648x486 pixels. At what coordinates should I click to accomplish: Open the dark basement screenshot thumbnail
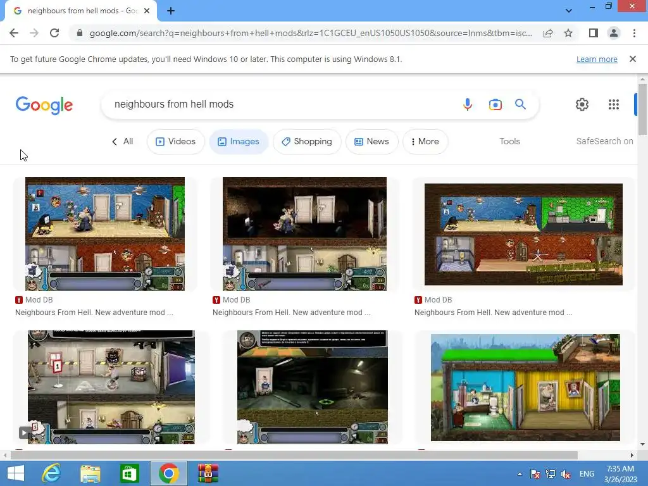pyautogui.click(x=313, y=387)
